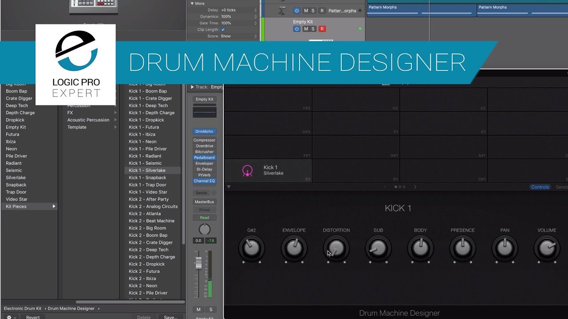568x319 pixels.
Task: Switch to the Sends tab beside Controls
Action: tap(561, 187)
